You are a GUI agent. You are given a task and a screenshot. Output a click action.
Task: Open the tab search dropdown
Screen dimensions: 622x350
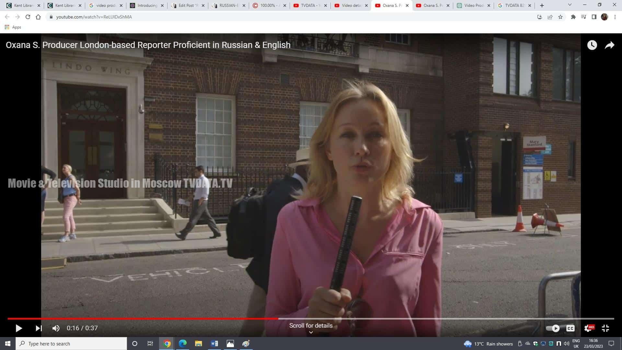point(570,5)
